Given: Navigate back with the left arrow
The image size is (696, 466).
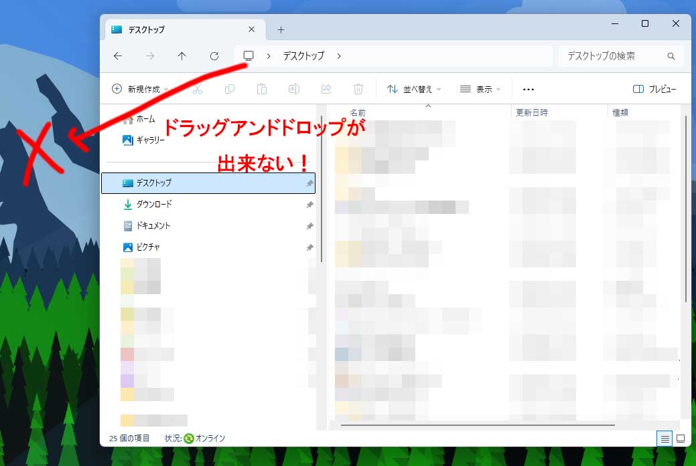Looking at the screenshot, I should click(x=118, y=56).
